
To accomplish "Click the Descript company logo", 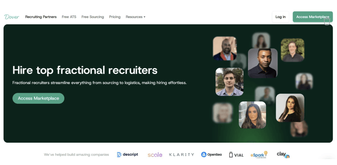I will 128,154.
